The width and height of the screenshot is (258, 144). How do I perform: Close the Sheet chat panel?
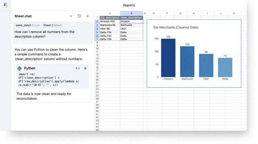coord(88,16)
